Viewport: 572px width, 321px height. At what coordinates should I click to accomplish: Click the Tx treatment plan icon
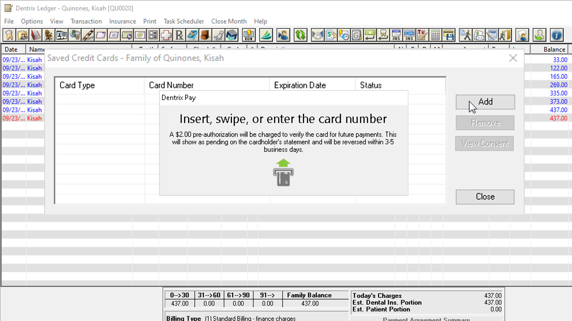pyautogui.click(x=422, y=35)
